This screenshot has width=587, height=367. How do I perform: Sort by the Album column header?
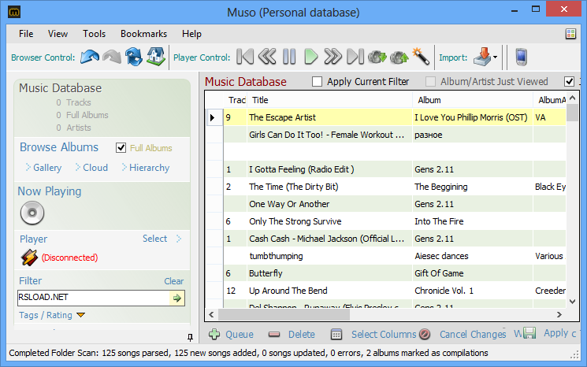click(473, 100)
